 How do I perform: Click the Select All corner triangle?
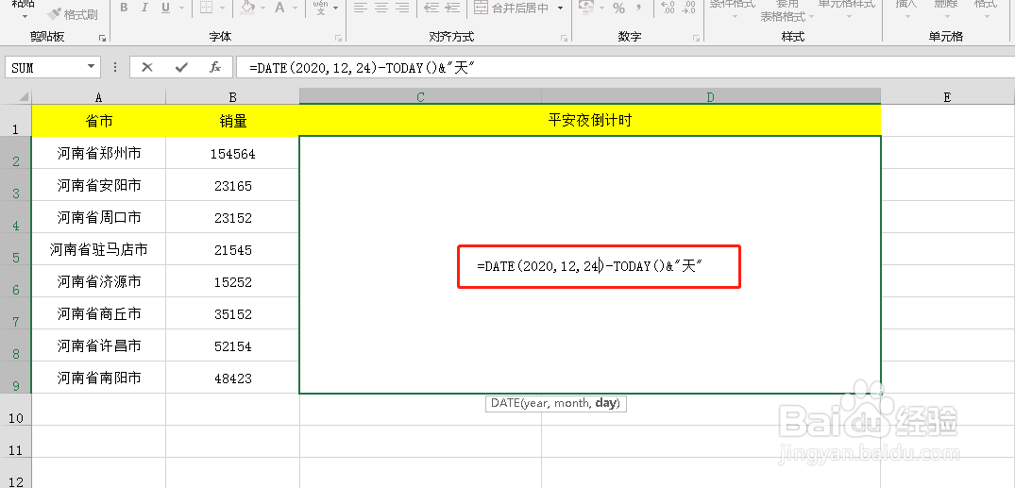[24, 96]
